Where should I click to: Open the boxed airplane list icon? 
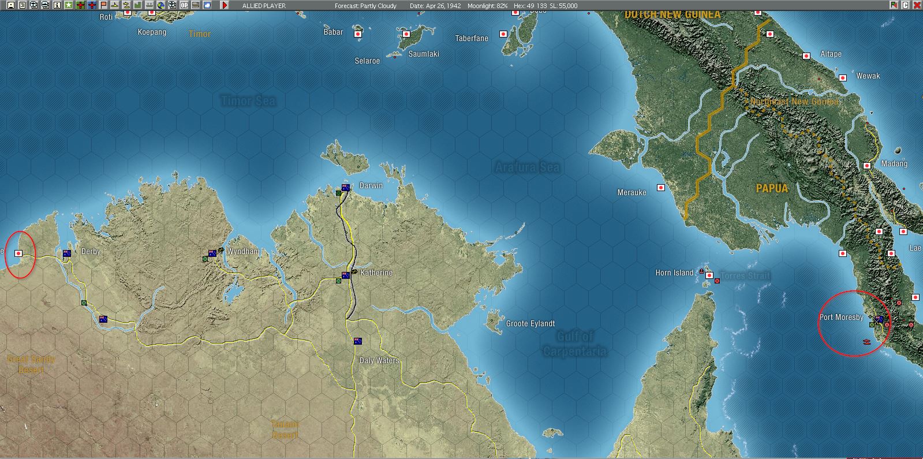[x=34, y=5]
